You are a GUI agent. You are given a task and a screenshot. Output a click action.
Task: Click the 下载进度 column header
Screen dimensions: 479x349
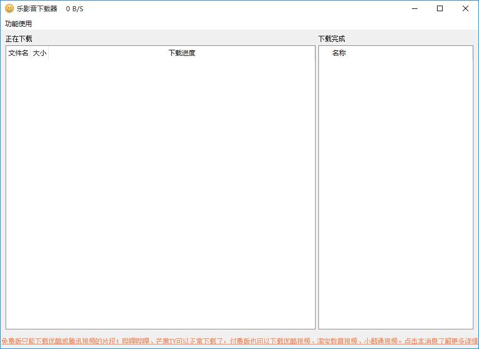(182, 53)
